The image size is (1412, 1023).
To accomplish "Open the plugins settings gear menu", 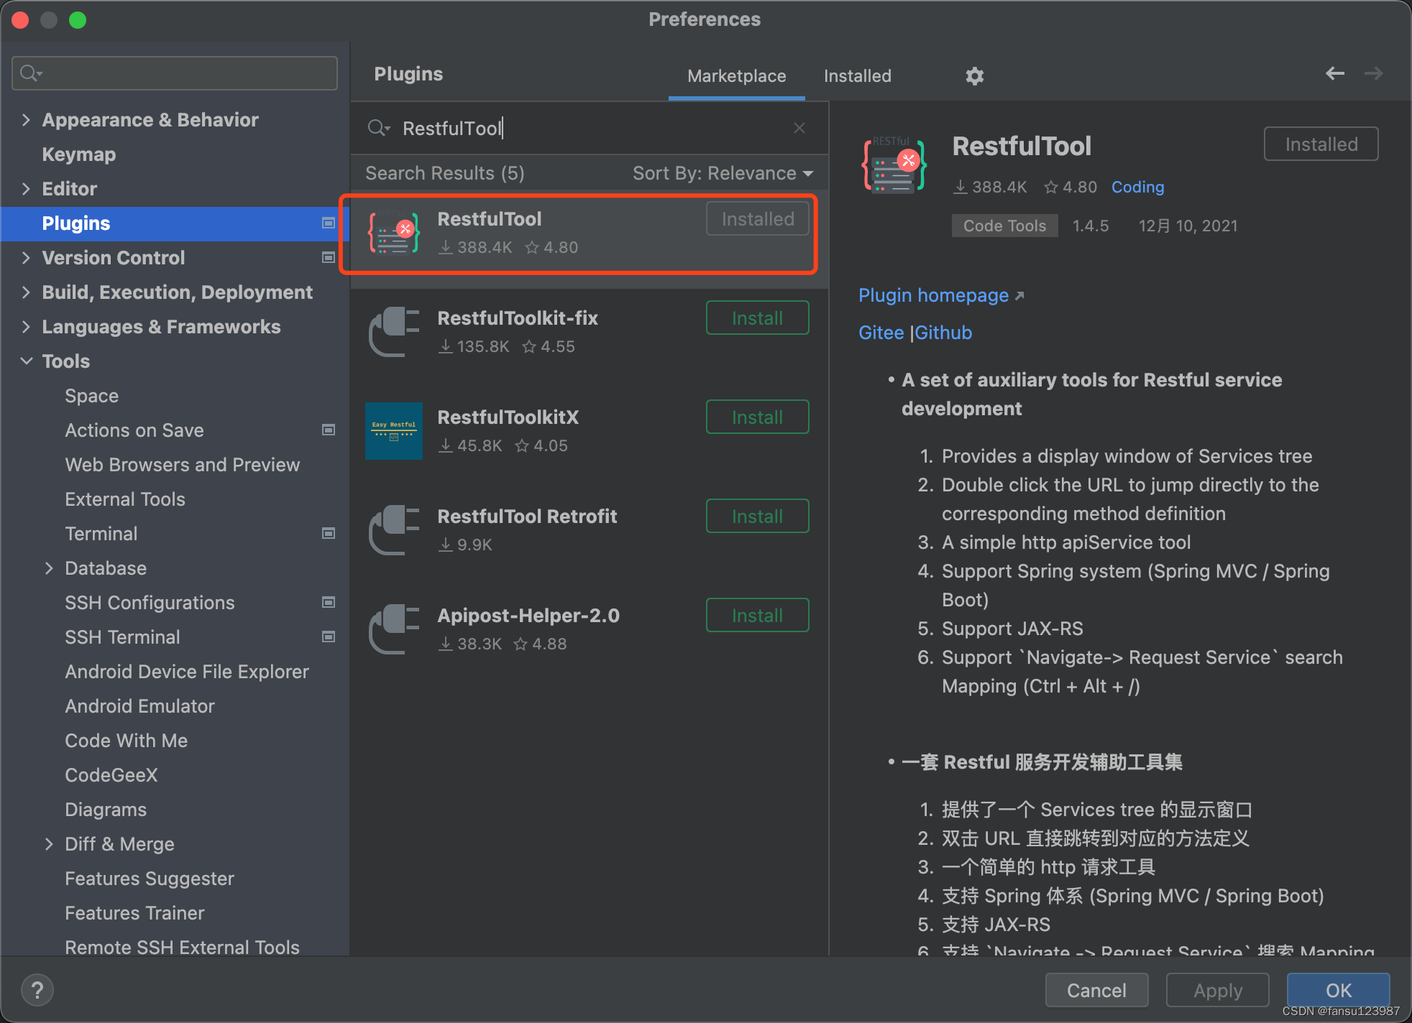I will [974, 75].
